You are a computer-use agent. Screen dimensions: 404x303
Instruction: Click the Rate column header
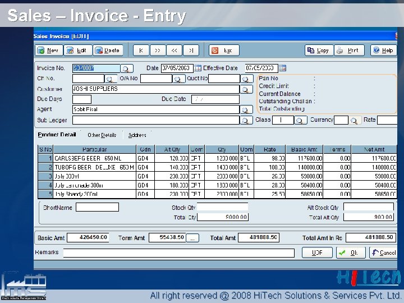click(x=270, y=149)
